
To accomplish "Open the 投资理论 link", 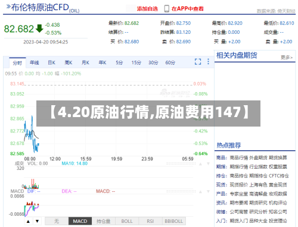I will 278,221.
